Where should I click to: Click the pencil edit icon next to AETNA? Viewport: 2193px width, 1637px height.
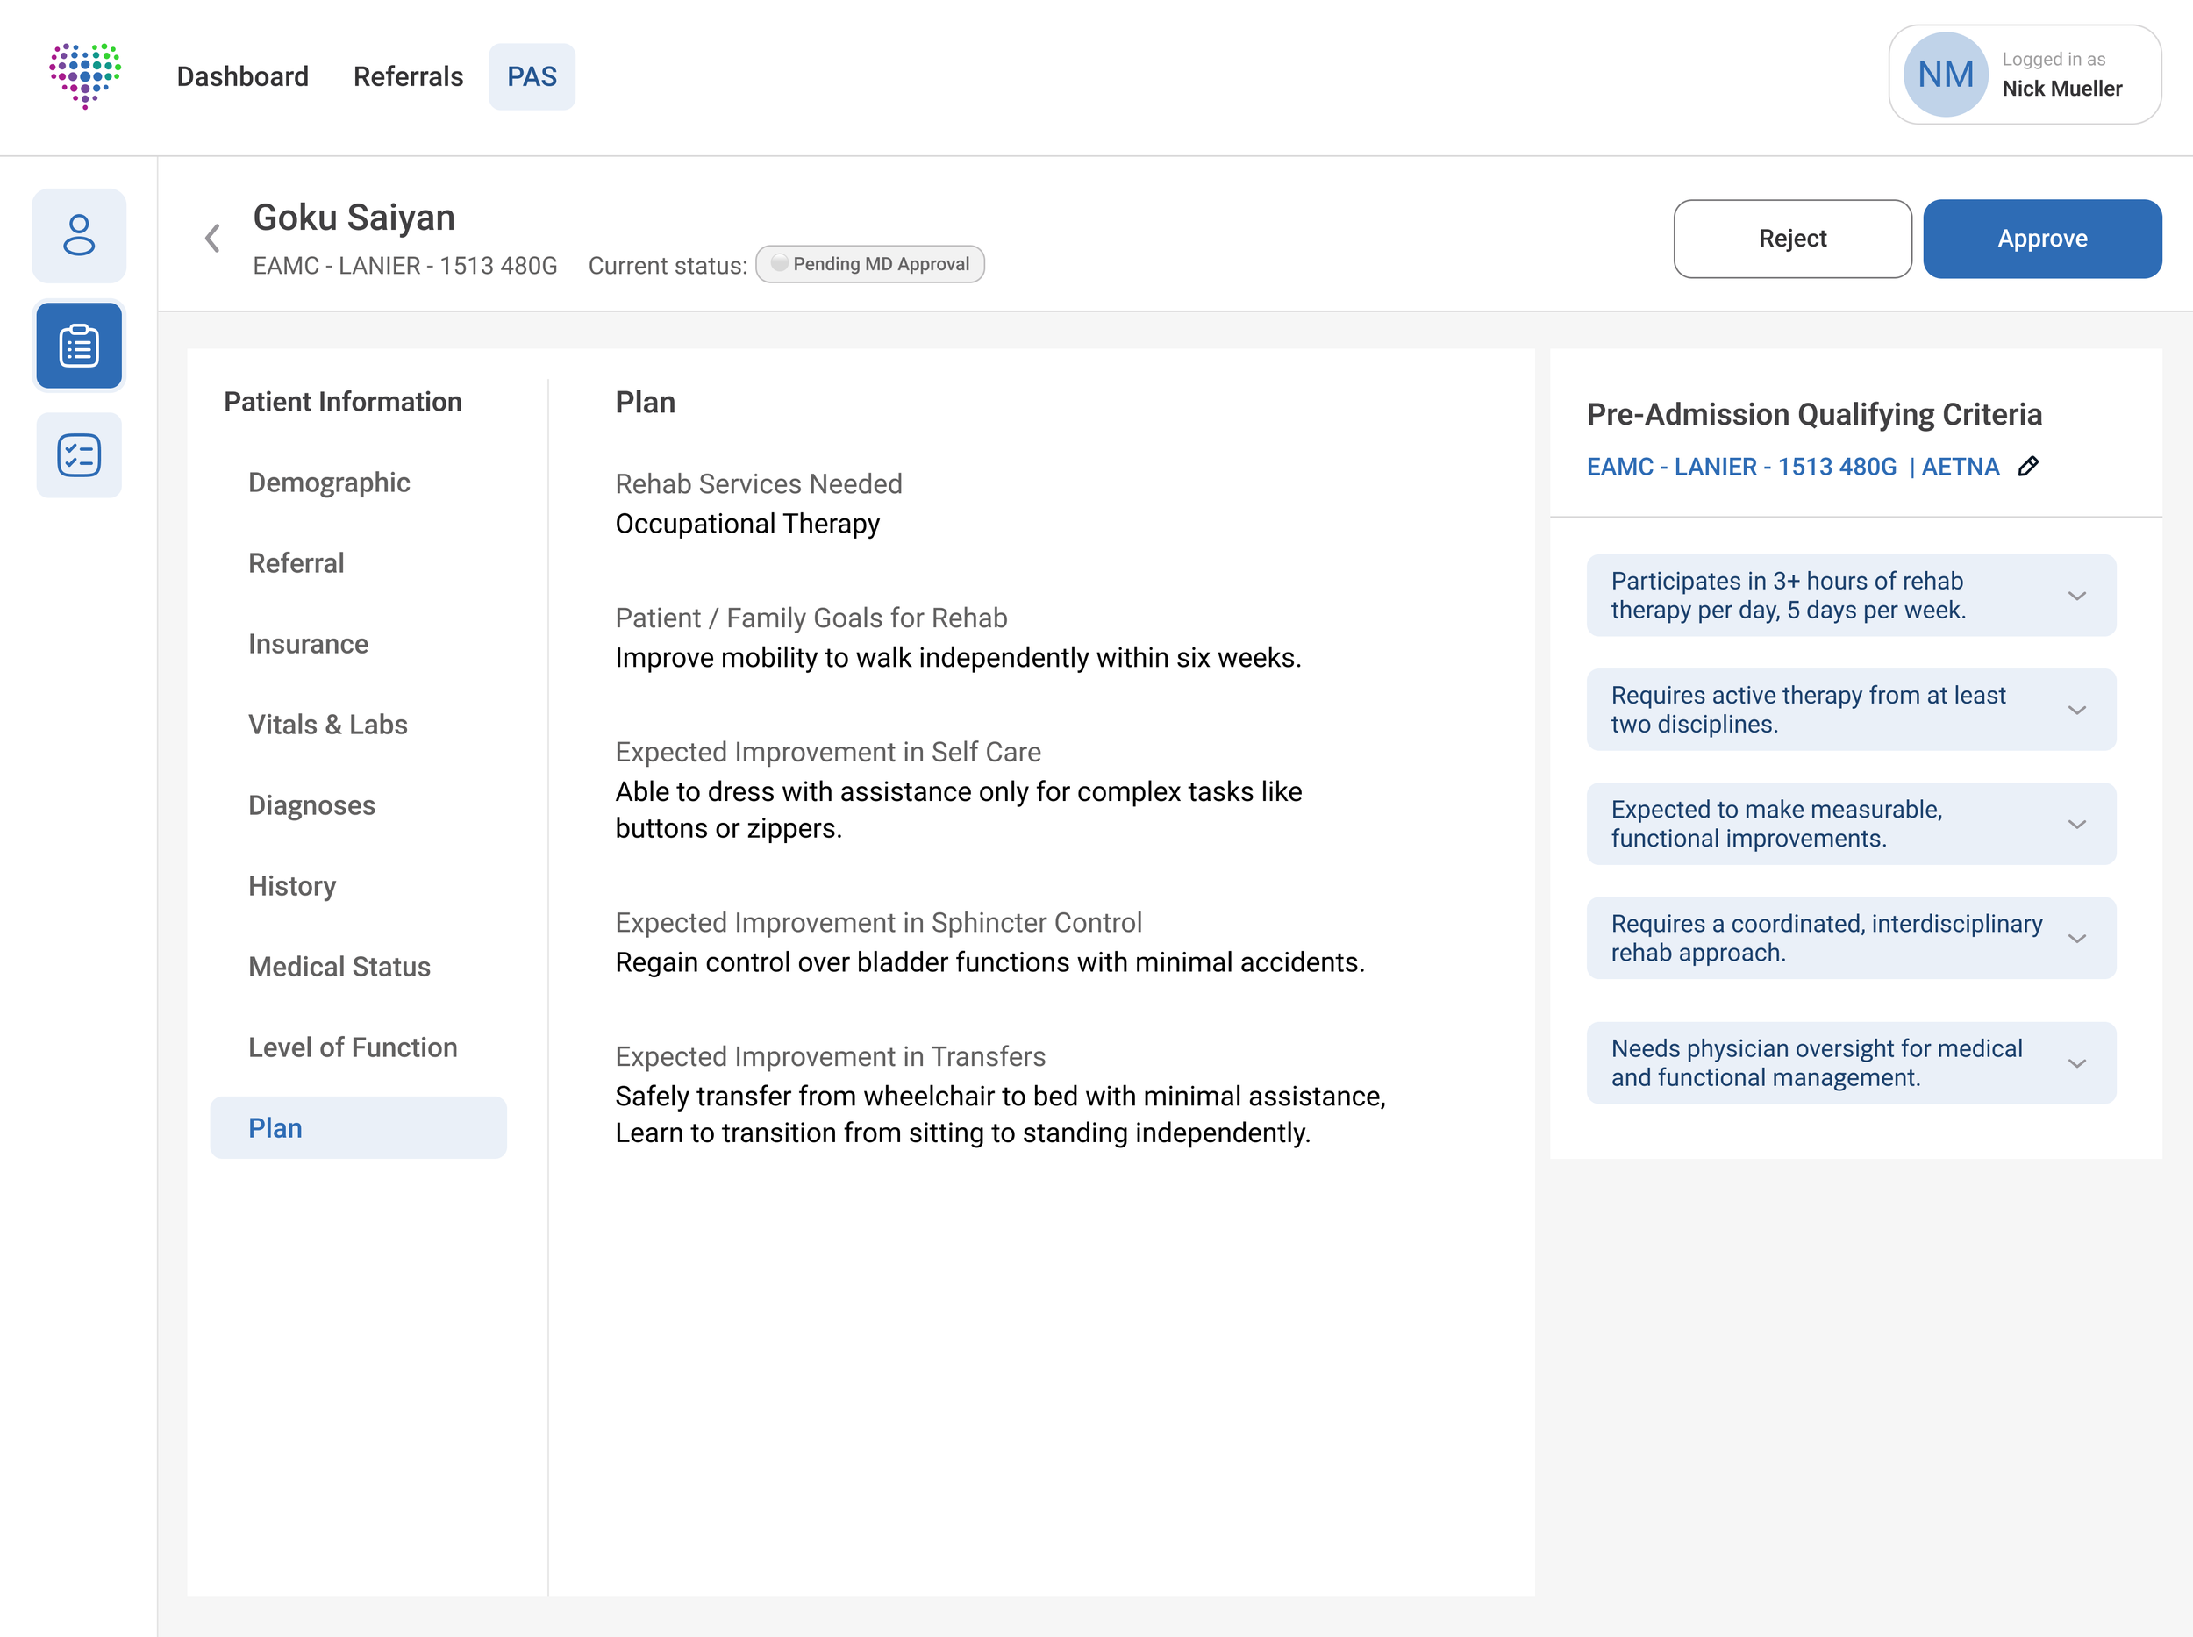pyautogui.click(x=2028, y=467)
